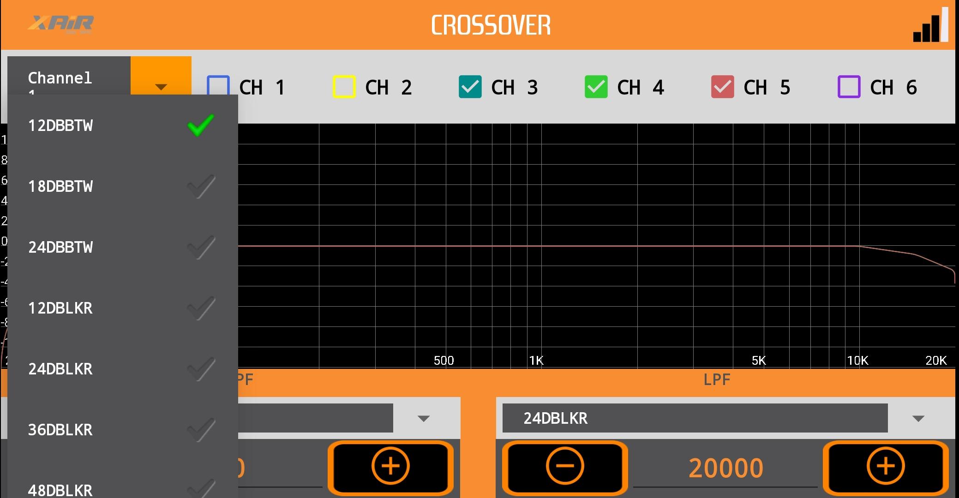Tap the 20000 LPF frequency value
Screen dimensions: 959x498
coord(725,468)
